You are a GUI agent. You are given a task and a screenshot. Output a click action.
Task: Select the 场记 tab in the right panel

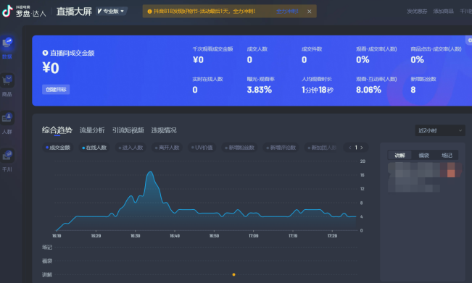pos(447,155)
